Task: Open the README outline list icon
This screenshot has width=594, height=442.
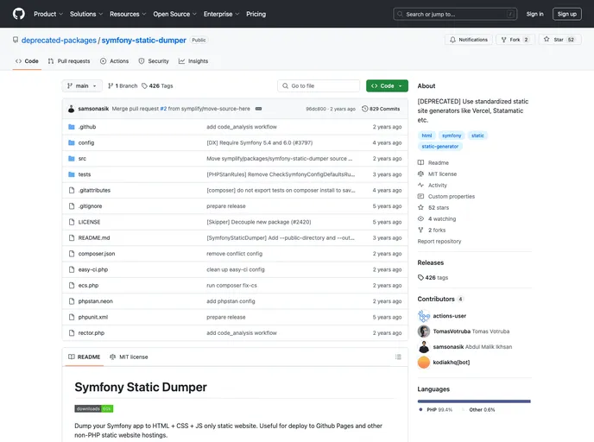Action: 398,357
